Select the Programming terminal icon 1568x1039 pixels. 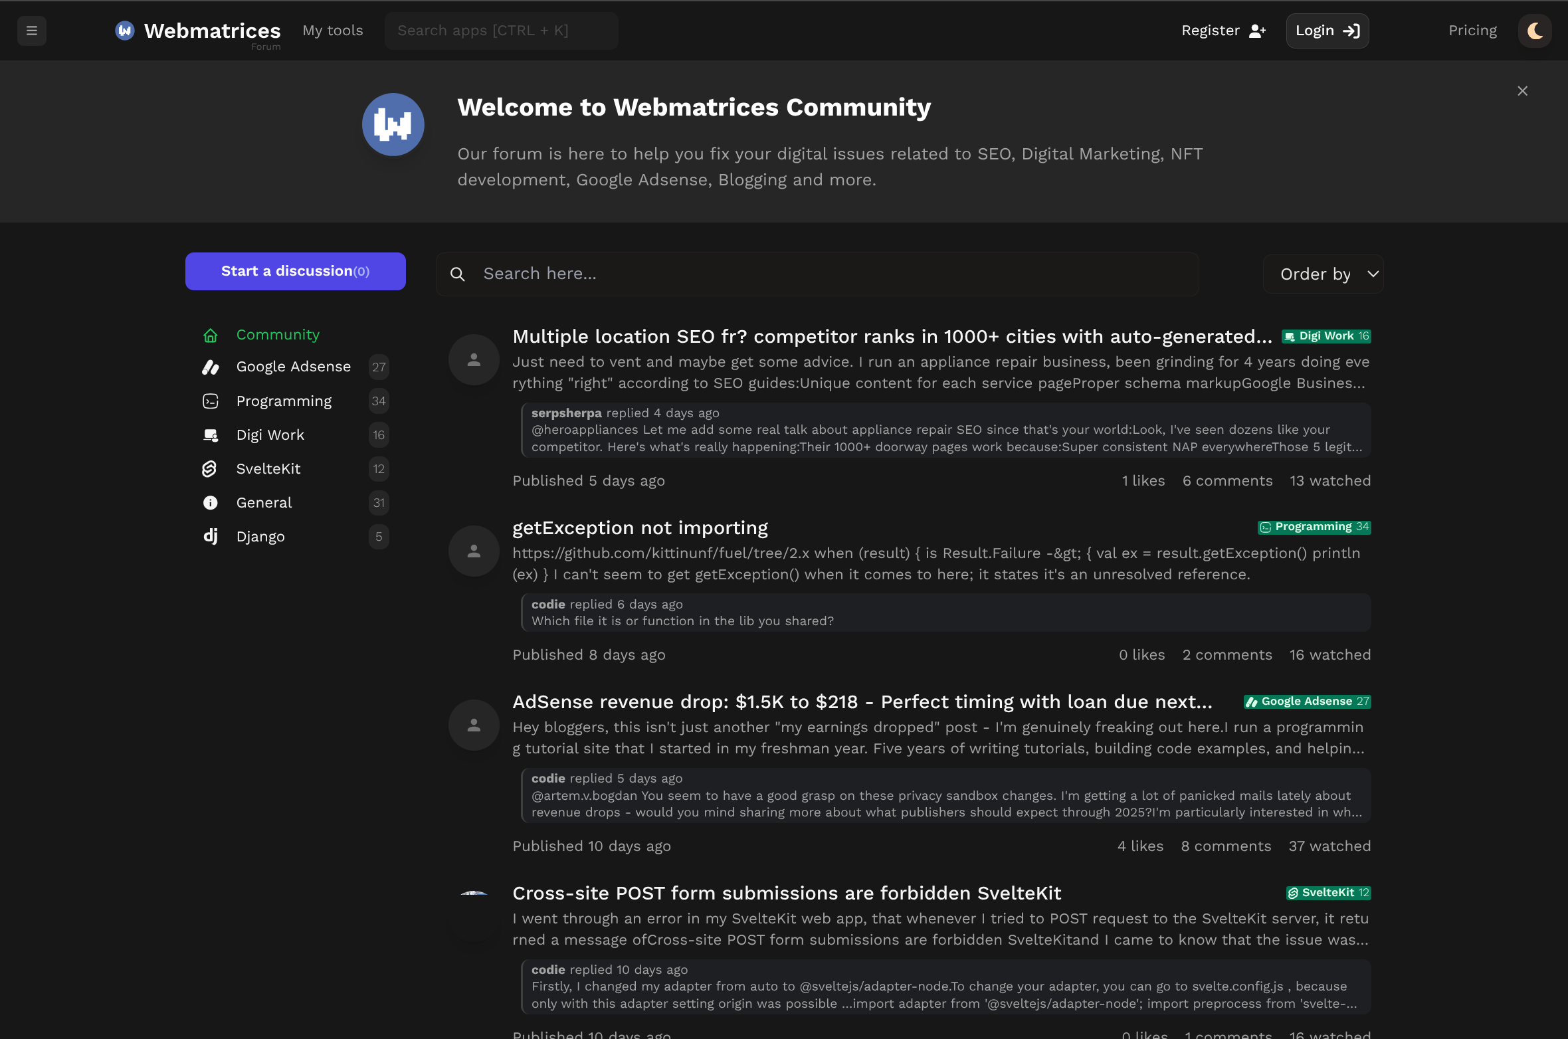tap(210, 401)
